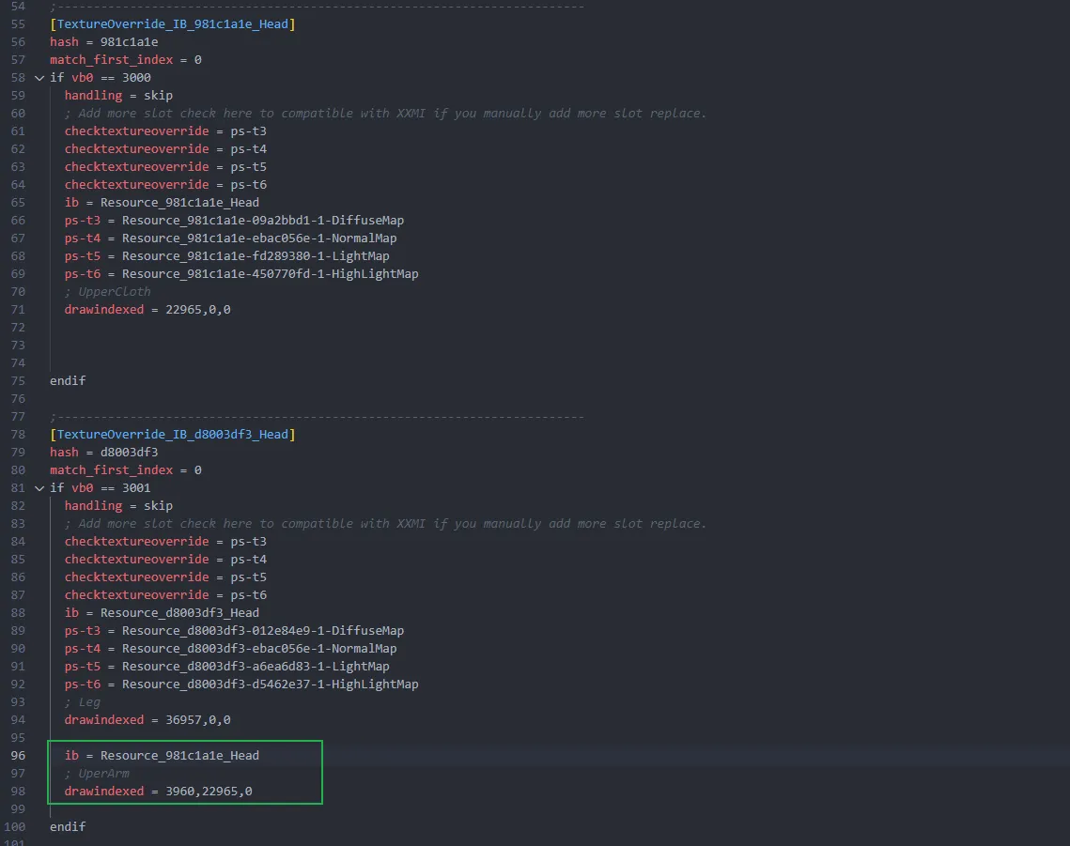Screen dimensions: 1070x846
Task: Click the 012e84e9 DiffuseMap resource line
Action: 234,630
